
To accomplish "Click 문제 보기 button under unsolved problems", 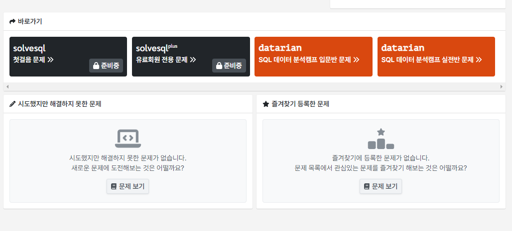I will pyautogui.click(x=128, y=186).
